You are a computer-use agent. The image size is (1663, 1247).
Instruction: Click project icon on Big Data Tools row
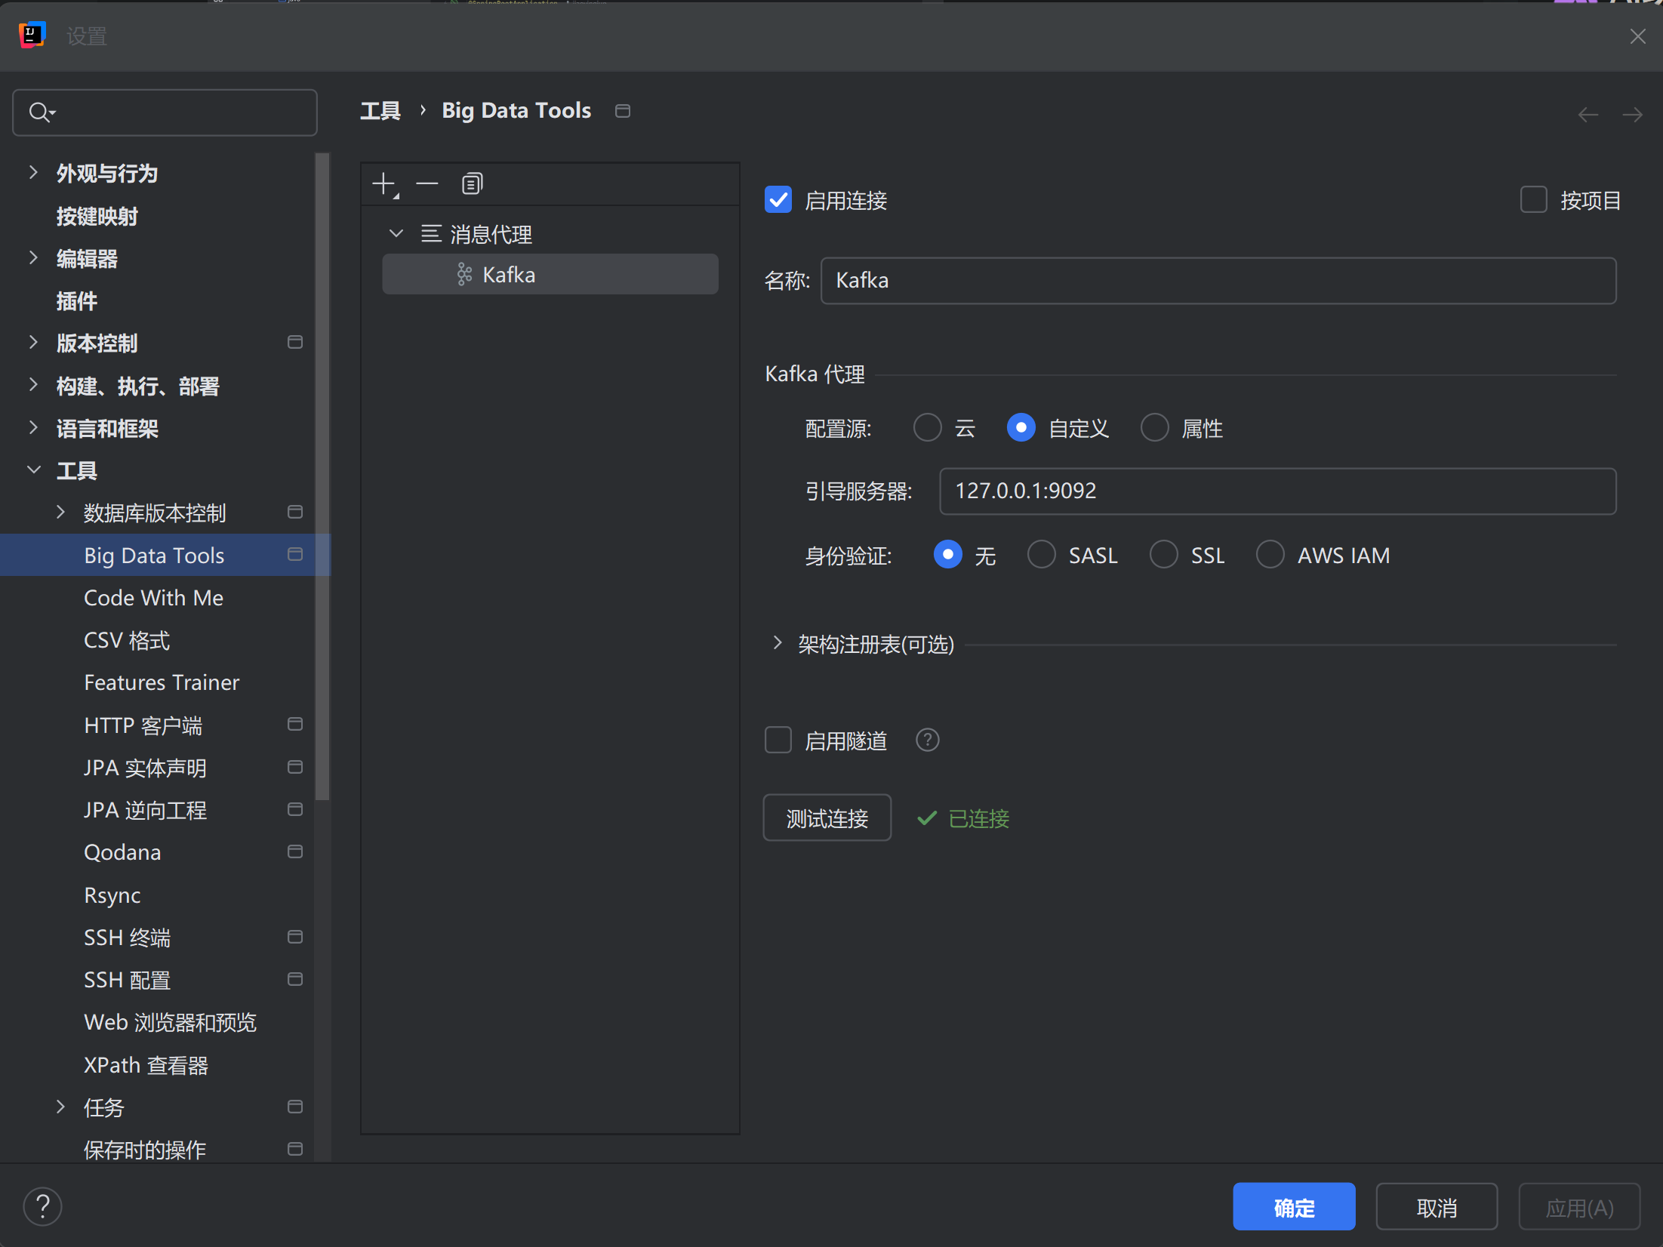pos(295,555)
